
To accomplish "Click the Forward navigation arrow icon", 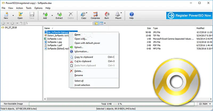I will tap(12, 23).
